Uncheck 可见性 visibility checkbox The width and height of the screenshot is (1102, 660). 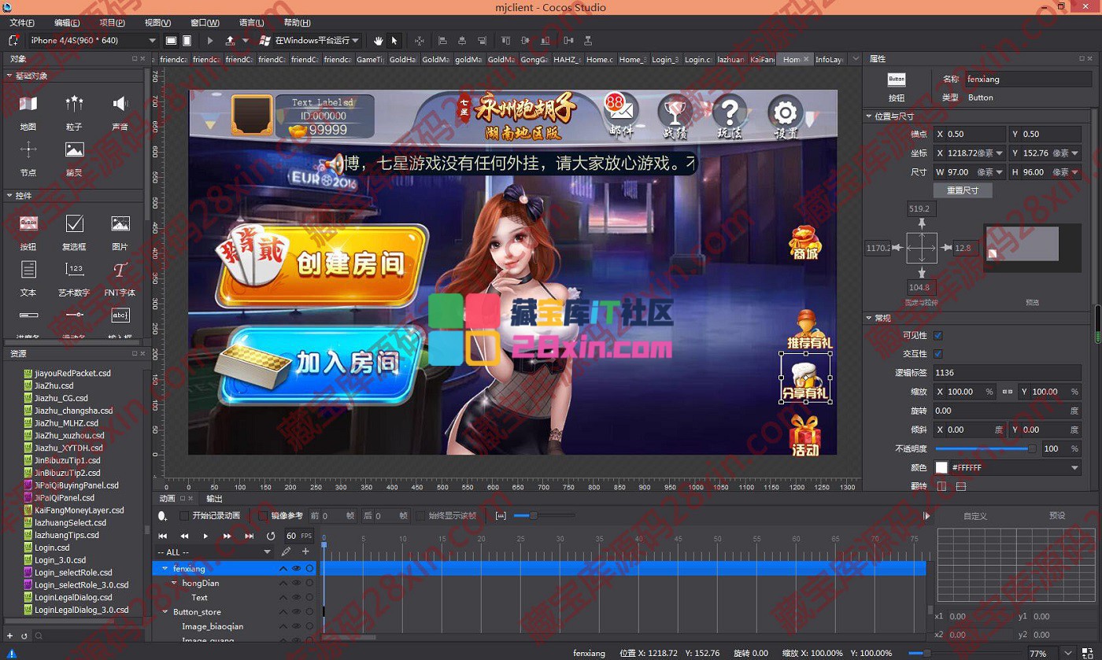(937, 335)
